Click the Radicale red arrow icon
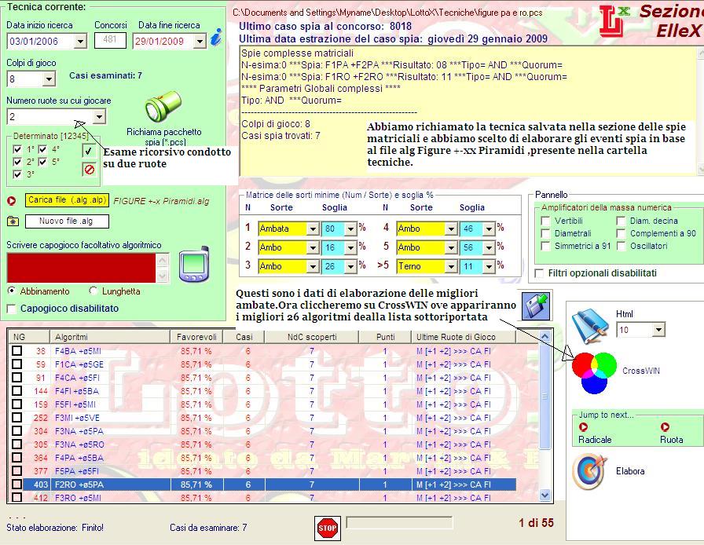The width and height of the screenshot is (704, 545). [583, 427]
